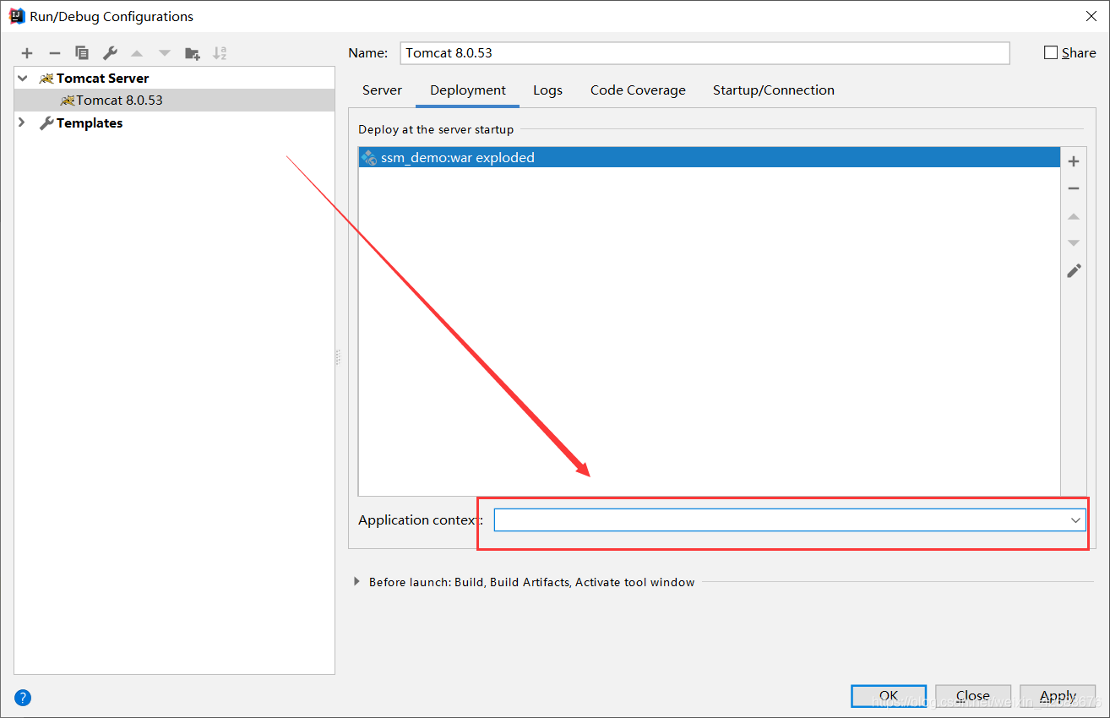Click Move Configuration Up arrow in left toolbar
Image resolution: width=1110 pixels, height=718 pixels.
pos(137,53)
